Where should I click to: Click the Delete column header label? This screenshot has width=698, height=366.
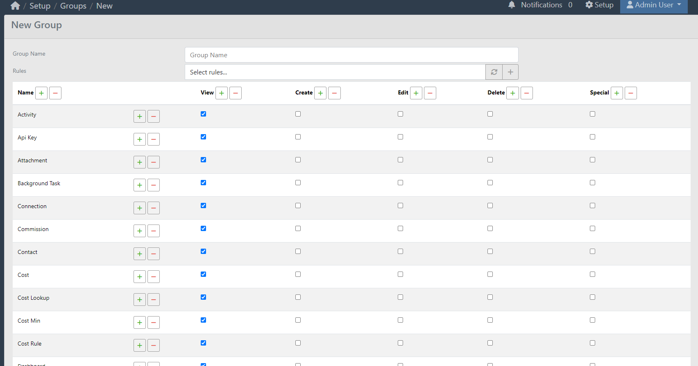pyautogui.click(x=496, y=92)
